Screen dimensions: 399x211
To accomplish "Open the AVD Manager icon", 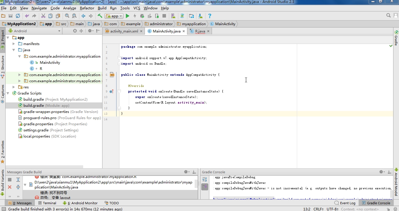I will 173,16.
